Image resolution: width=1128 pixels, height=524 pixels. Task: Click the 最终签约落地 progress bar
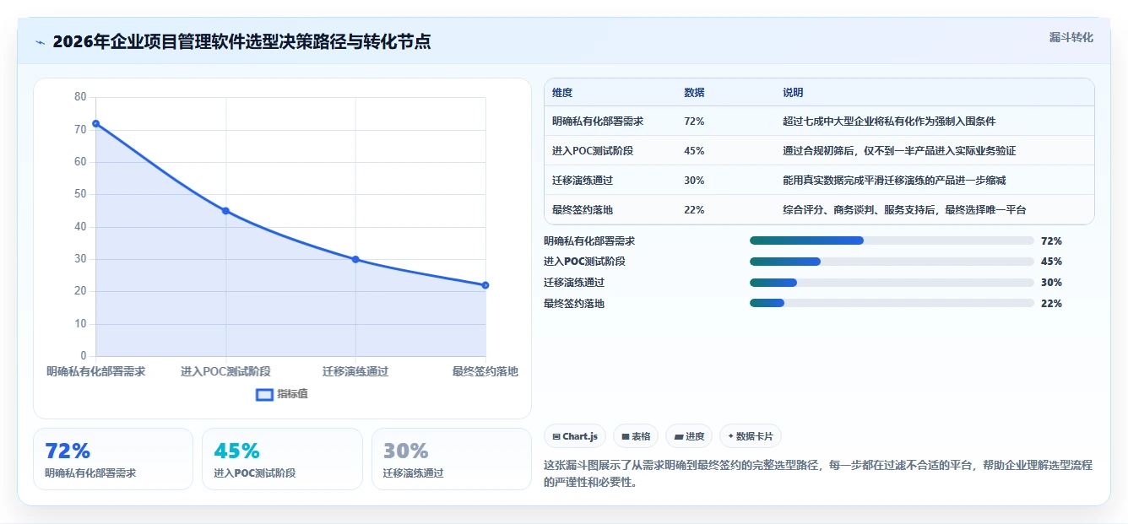[x=892, y=304]
